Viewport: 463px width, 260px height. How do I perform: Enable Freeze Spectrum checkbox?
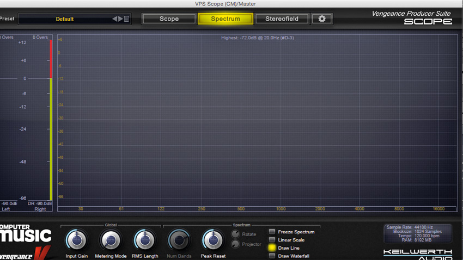coord(272,232)
